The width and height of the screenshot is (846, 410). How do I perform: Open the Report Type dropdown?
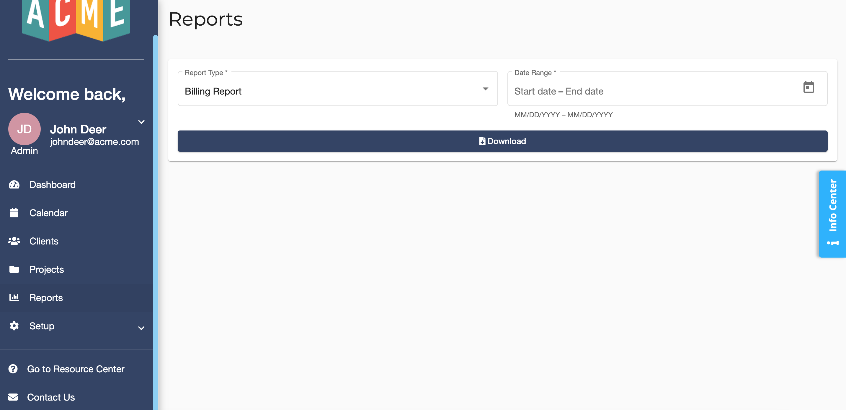[338, 88]
